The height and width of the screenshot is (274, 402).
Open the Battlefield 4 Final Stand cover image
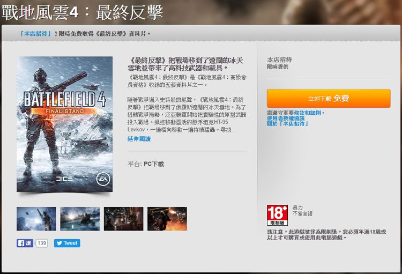point(65,124)
